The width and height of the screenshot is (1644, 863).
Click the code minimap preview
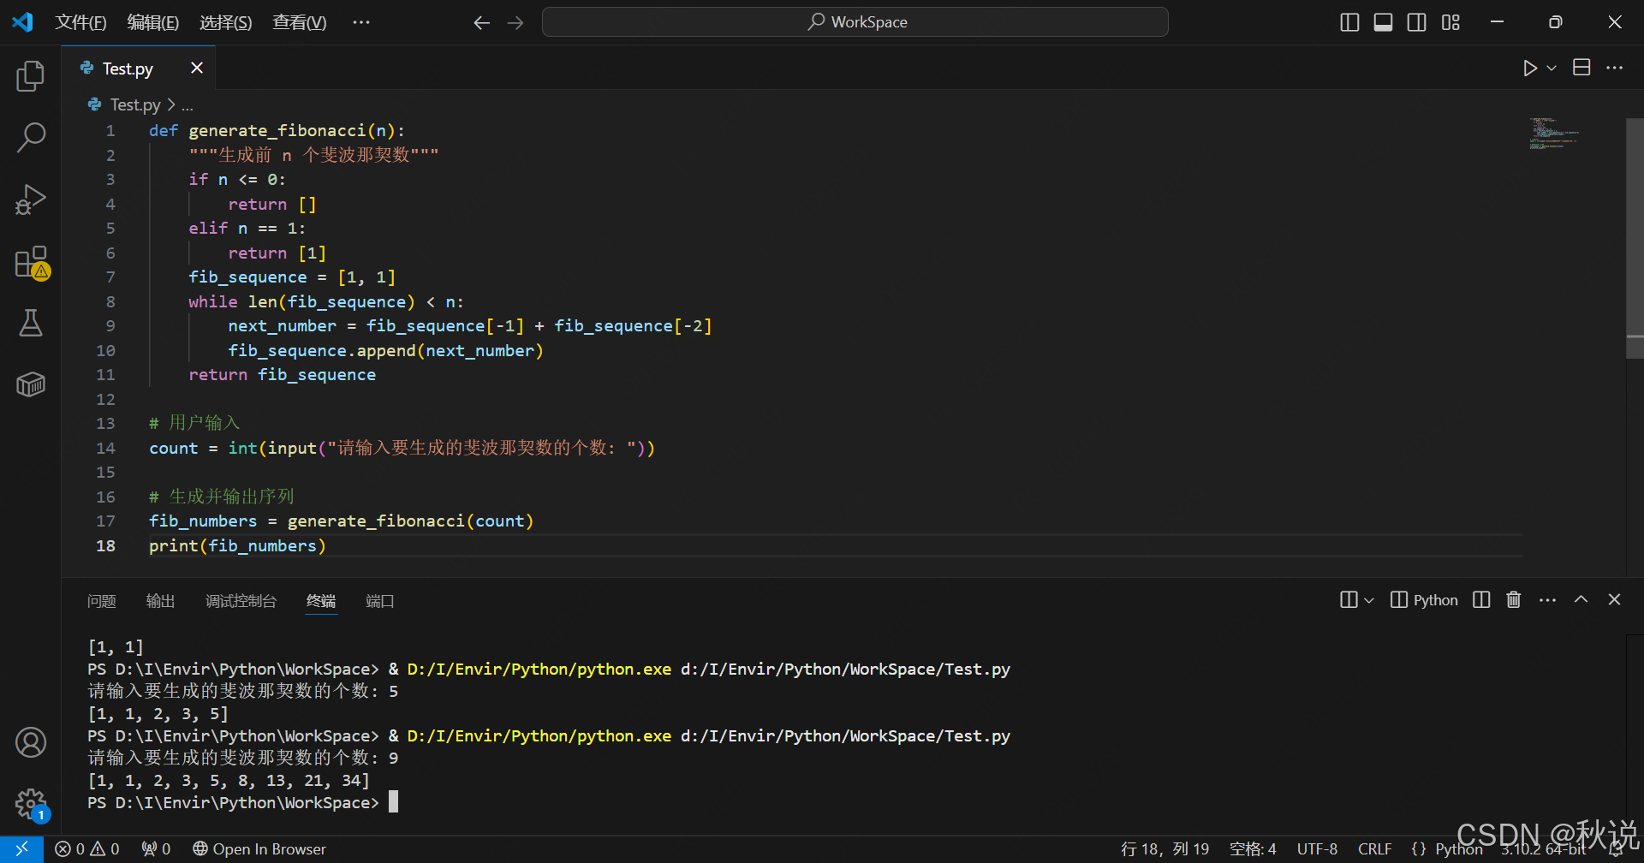coord(1554,134)
